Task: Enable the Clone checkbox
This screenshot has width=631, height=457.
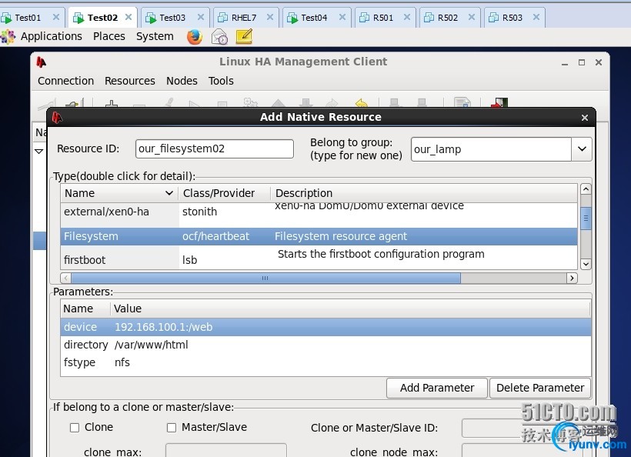Action: click(75, 428)
